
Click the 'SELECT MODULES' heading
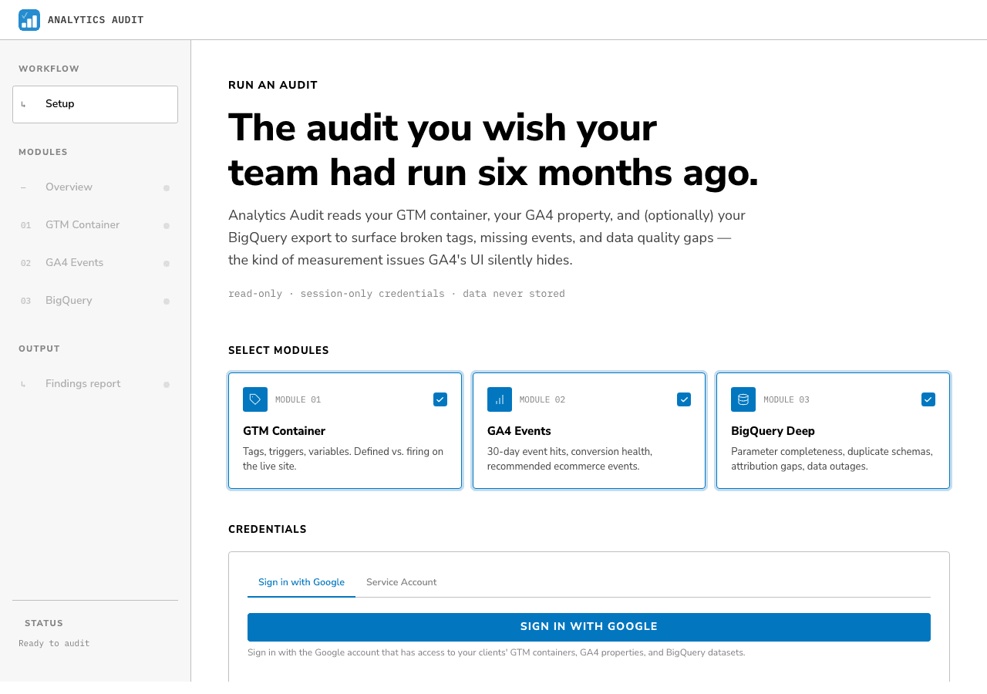(278, 351)
